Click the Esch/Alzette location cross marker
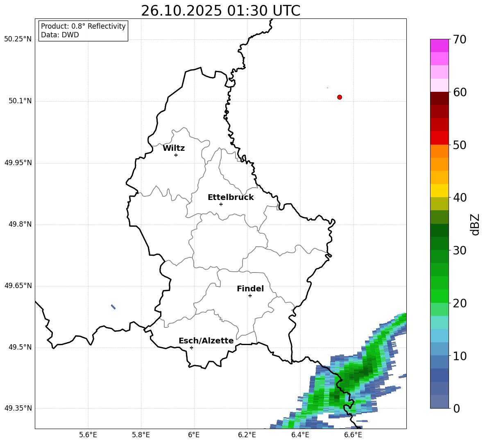485x443 pixels. pos(191,348)
